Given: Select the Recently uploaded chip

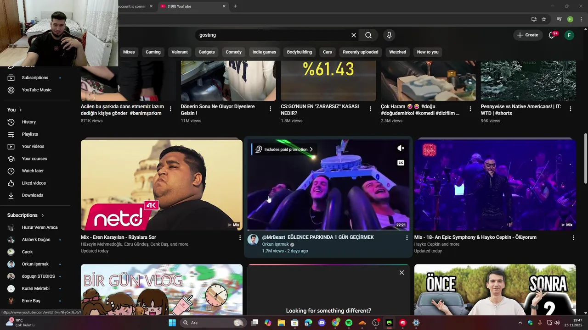Looking at the screenshot, I should (361, 52).
